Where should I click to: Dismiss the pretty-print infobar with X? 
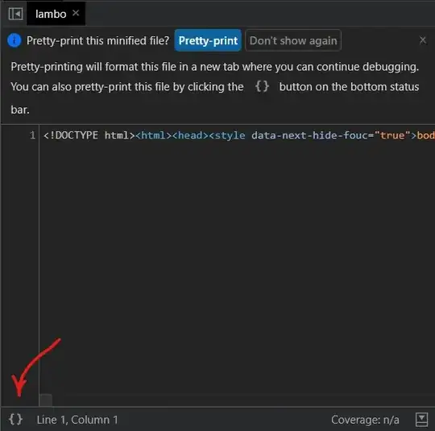tap(423, 40)
